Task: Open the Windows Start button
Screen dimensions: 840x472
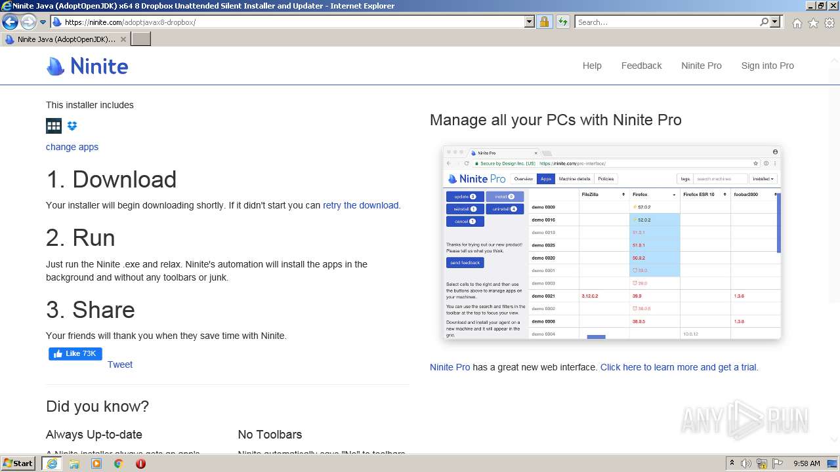Action: (x=18, y=463)
